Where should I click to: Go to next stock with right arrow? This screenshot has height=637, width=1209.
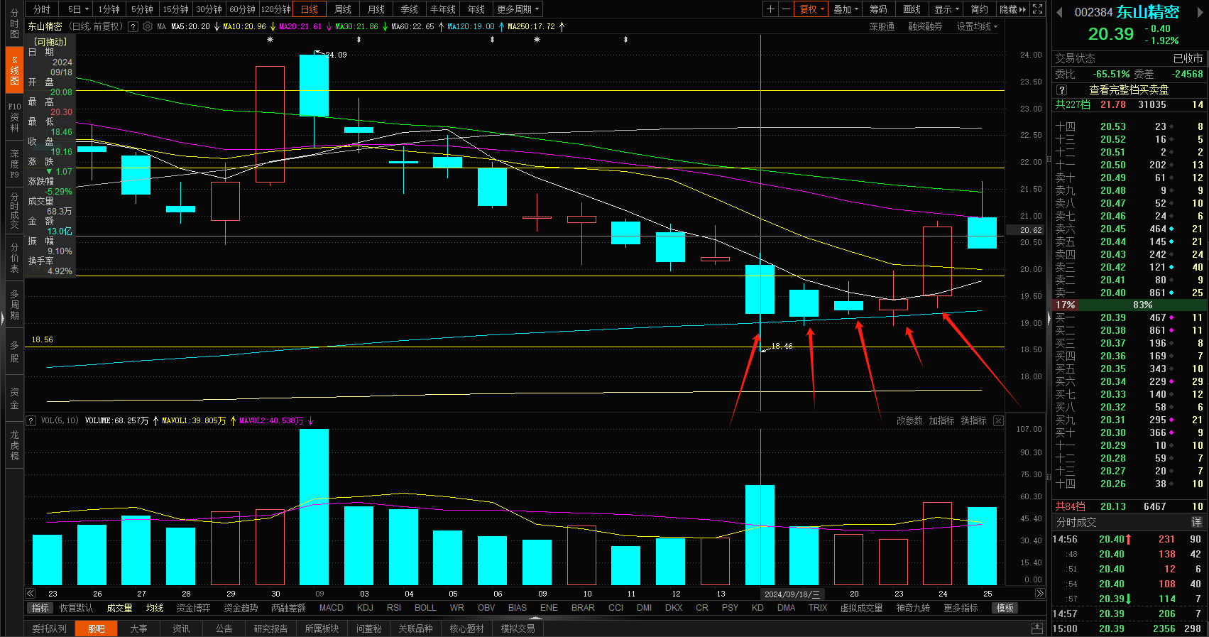(1198, 12)
